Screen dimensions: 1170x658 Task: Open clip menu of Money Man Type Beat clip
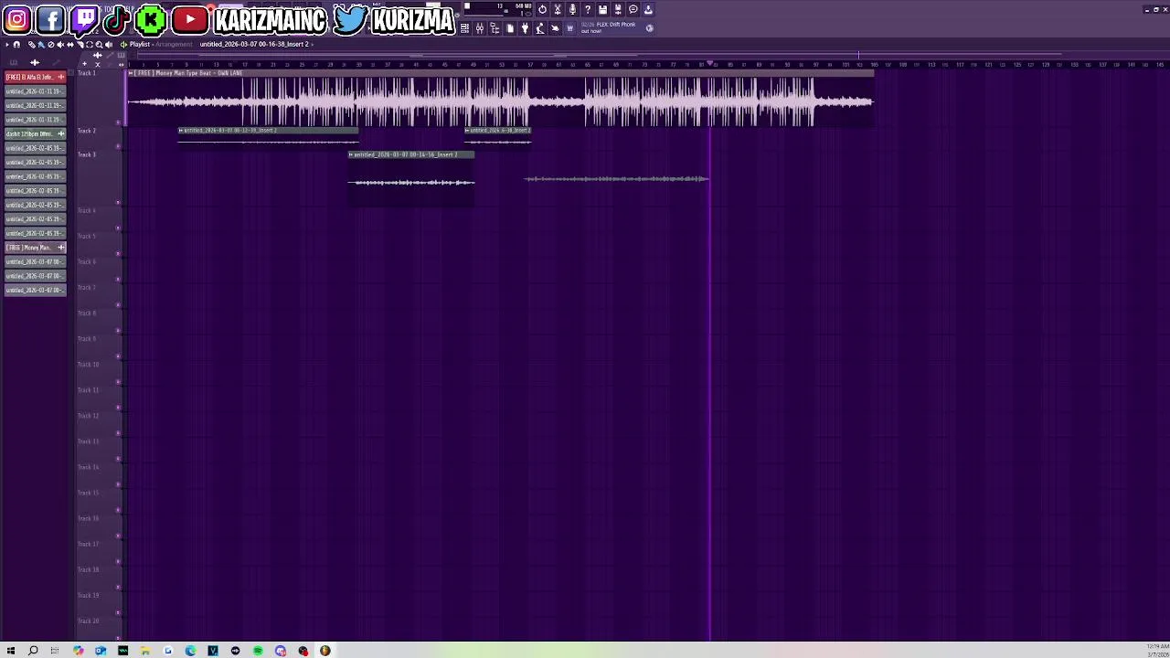coord(130,73)
